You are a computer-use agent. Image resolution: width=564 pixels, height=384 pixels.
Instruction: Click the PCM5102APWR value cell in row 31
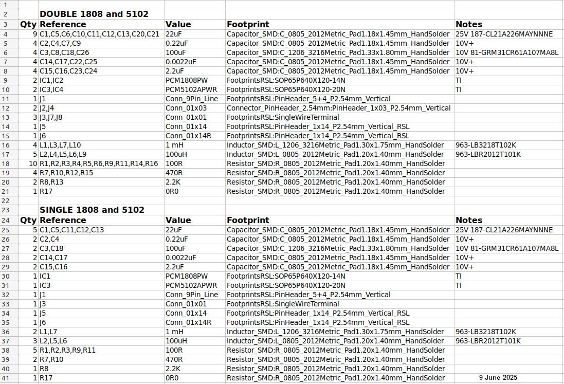(191, 285)
